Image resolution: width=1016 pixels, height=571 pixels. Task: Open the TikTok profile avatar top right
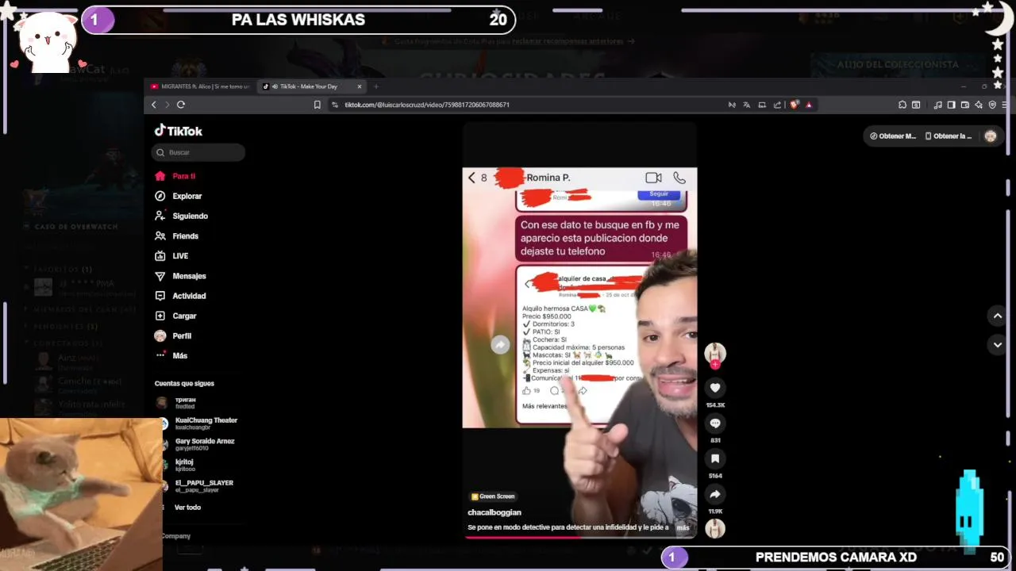991,136
